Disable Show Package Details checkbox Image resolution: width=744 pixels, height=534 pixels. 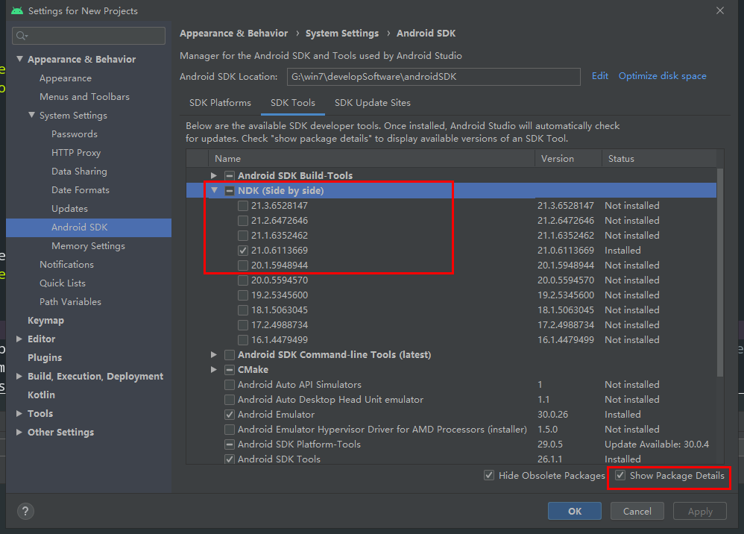[x=619, y=475]
